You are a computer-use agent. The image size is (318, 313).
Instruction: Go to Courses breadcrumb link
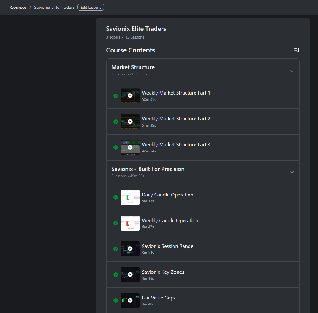click(19, 7)
